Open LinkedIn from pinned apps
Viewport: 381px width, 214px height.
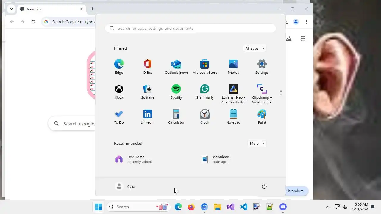[148, 117]
